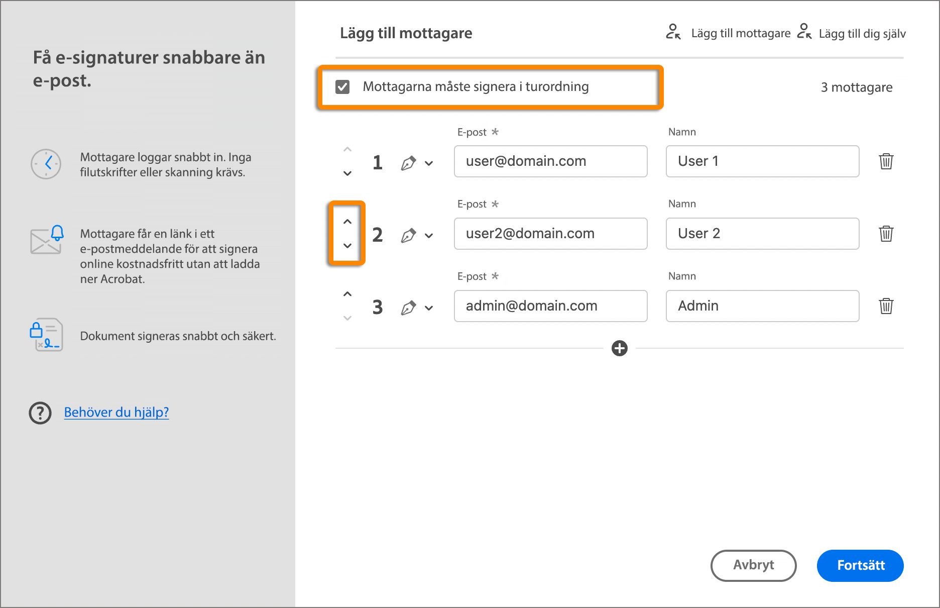Click the pen icon for recipient 1
Image resolution: width=940 pixels, height=608 pixels.
coord(410,162)
